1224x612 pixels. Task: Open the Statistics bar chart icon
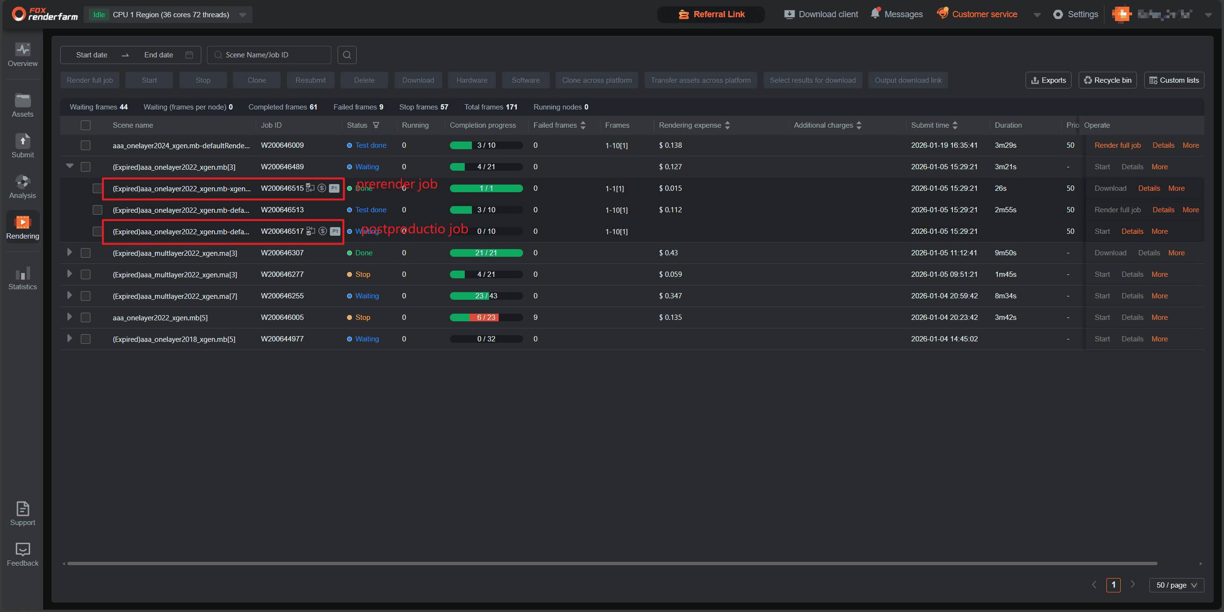(x=22, y=273)
